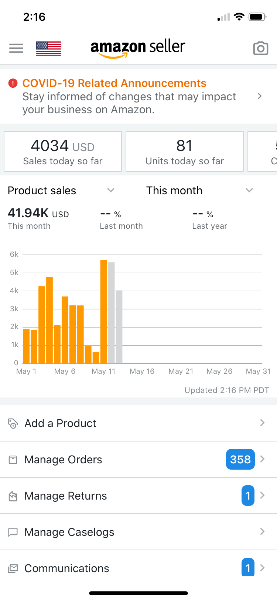Tap the 358 orders badge
The width and height of the screenshot is (277, 601).
pyautogui.click(x=240, y=459)
